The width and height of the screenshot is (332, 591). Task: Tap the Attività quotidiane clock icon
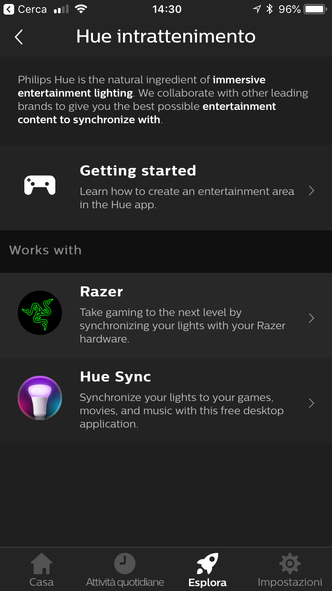[x=125, y=564]
